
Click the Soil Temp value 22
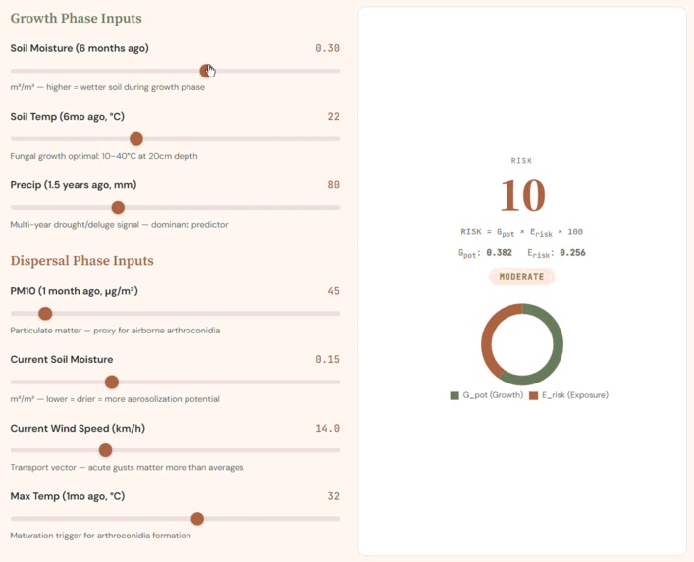(334, 117)
